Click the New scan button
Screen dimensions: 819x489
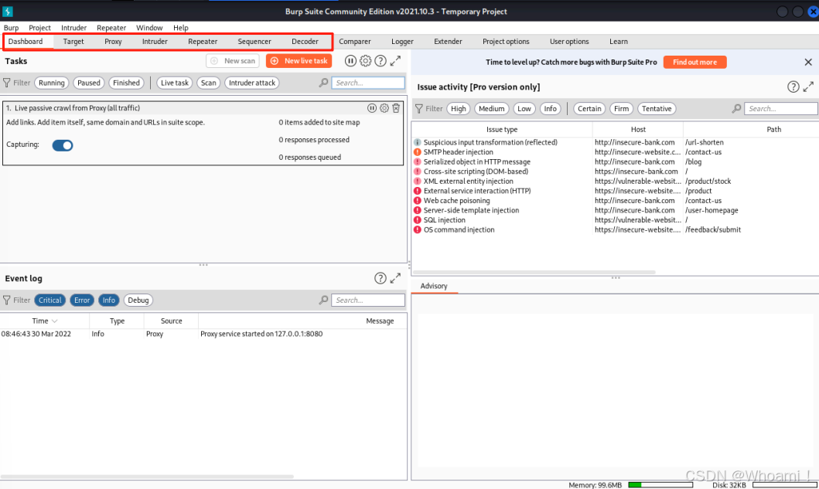(233, 61)
